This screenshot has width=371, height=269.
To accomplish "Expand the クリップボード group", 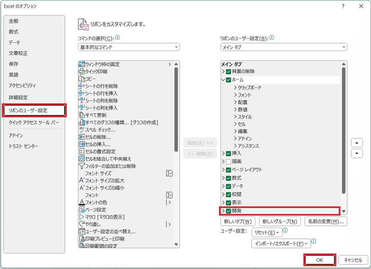I will pos(235,88).
